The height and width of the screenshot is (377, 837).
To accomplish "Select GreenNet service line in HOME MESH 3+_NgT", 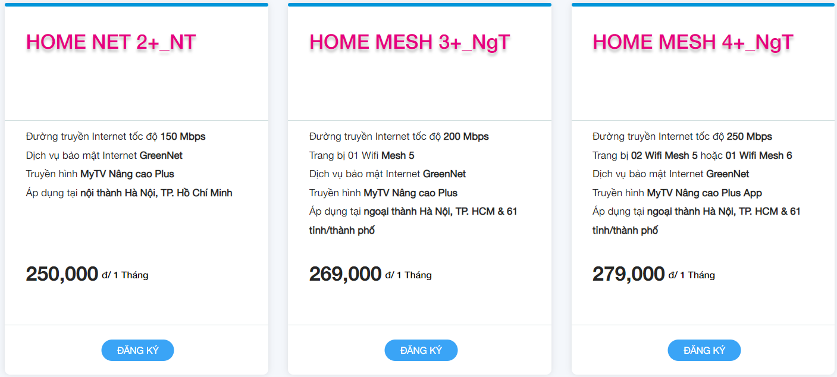I will 387,174.
